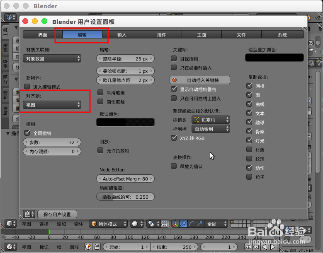Disable duplicate mesh checkbox (网格)

(250, 86)
